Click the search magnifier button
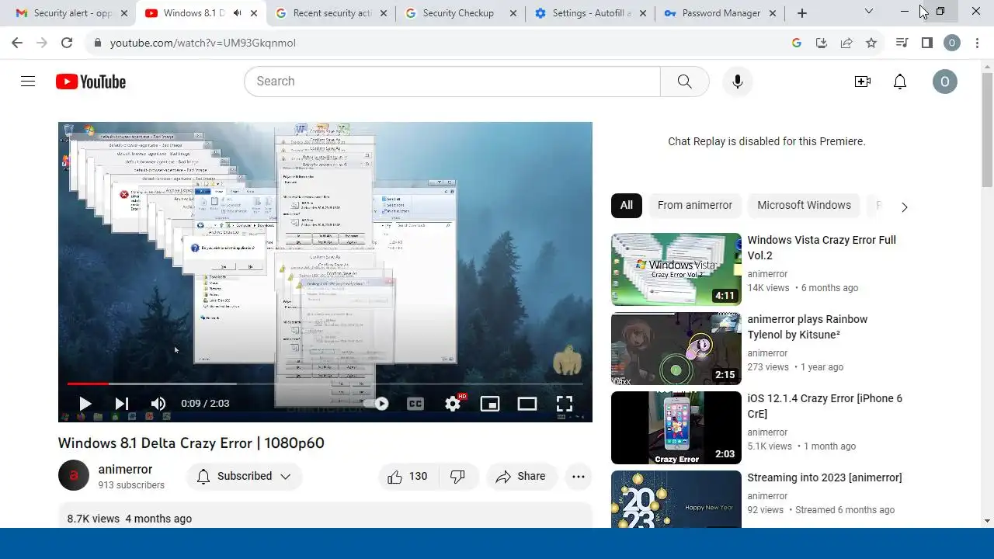Screen dimensions: 994x559 [x=684, y=82]
